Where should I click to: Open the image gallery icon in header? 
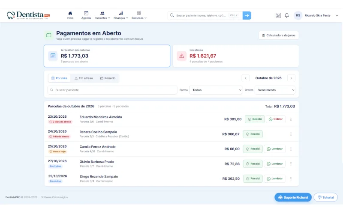pos(278,15)
